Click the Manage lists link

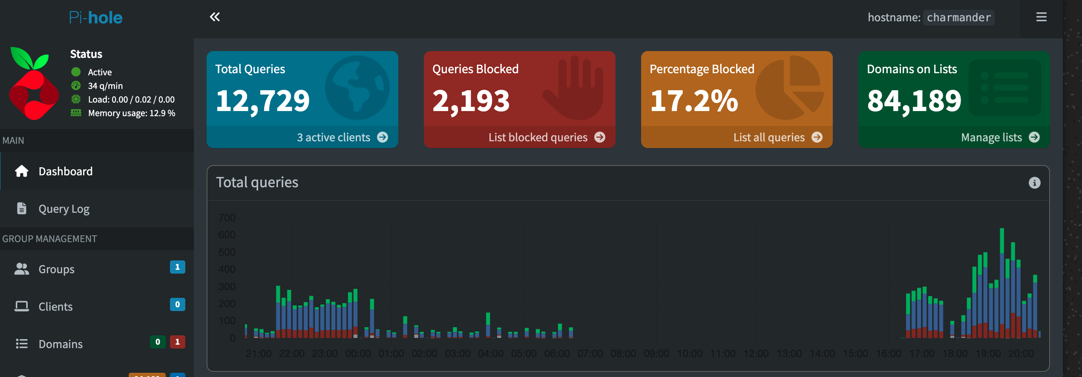click(991, 137)
